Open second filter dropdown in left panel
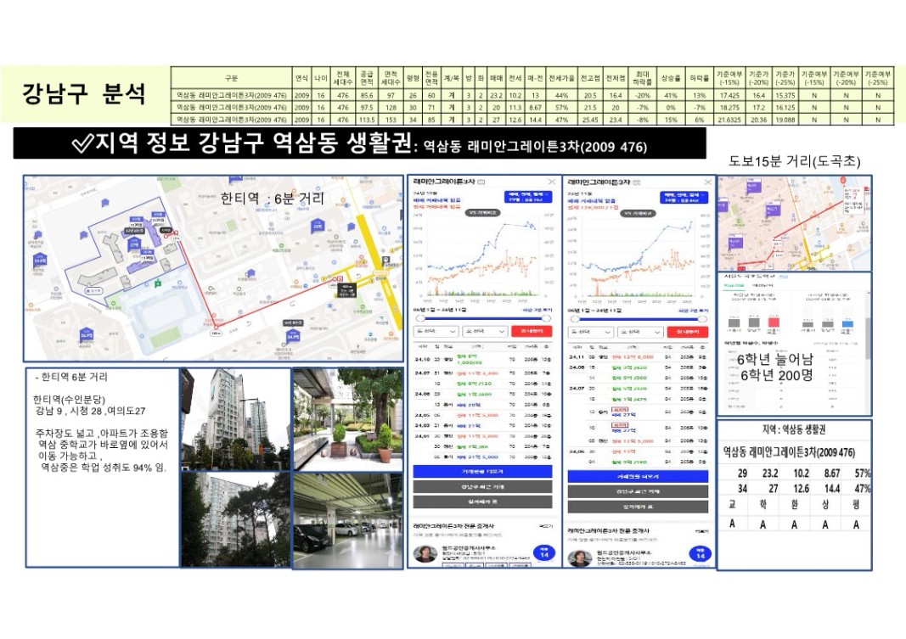This screenshot has height=639, width=906. 485,331
